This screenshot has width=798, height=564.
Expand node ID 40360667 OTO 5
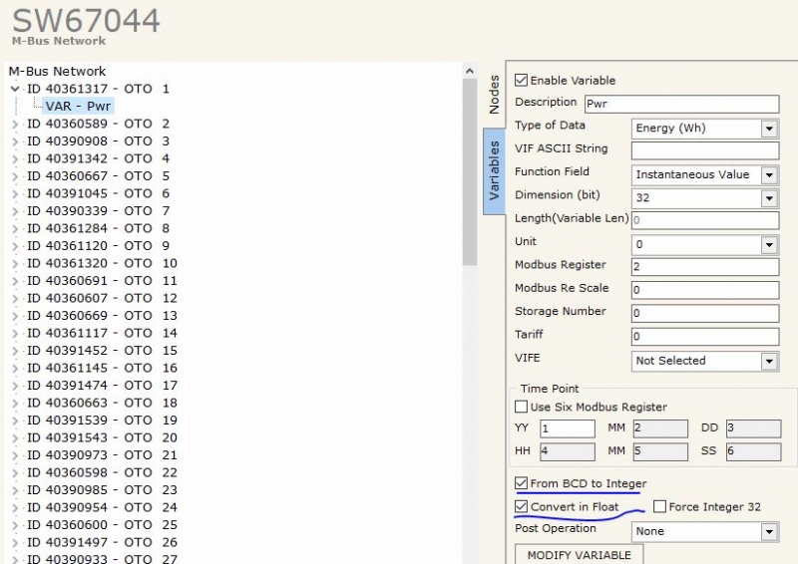(15, 176)
